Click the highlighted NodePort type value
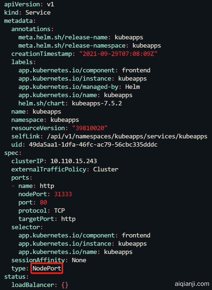The width and height of the screenshot is (212, 290). [x=47, y=269]
